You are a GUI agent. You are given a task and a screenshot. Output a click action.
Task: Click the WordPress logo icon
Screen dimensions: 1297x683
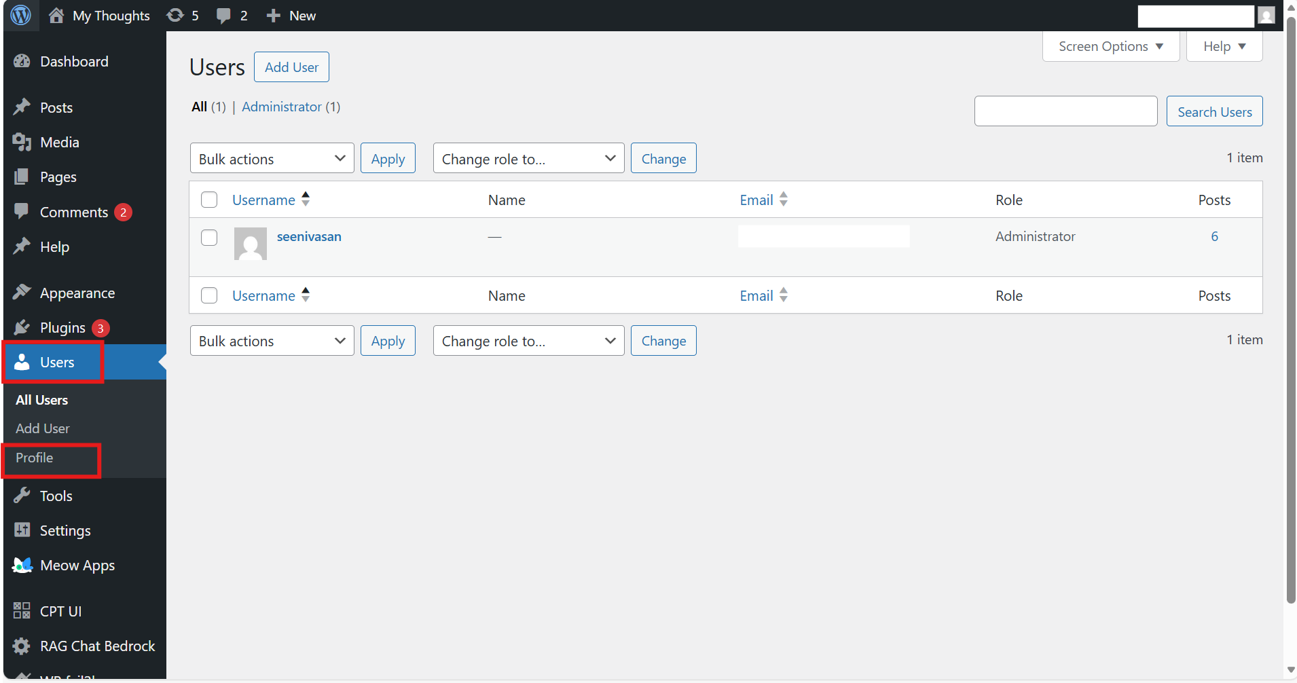point(21,15)
